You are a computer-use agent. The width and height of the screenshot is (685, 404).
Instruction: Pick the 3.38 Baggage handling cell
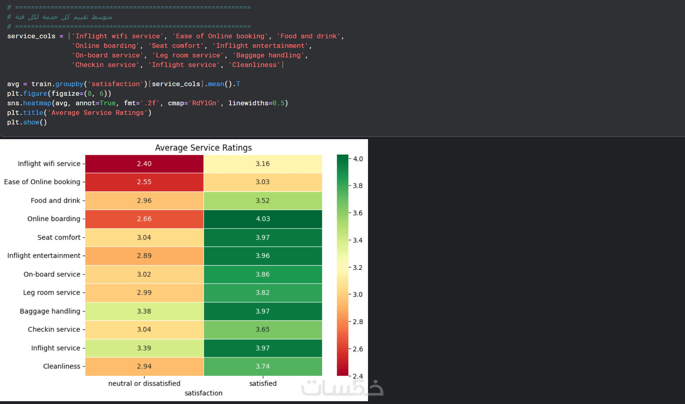144,311
